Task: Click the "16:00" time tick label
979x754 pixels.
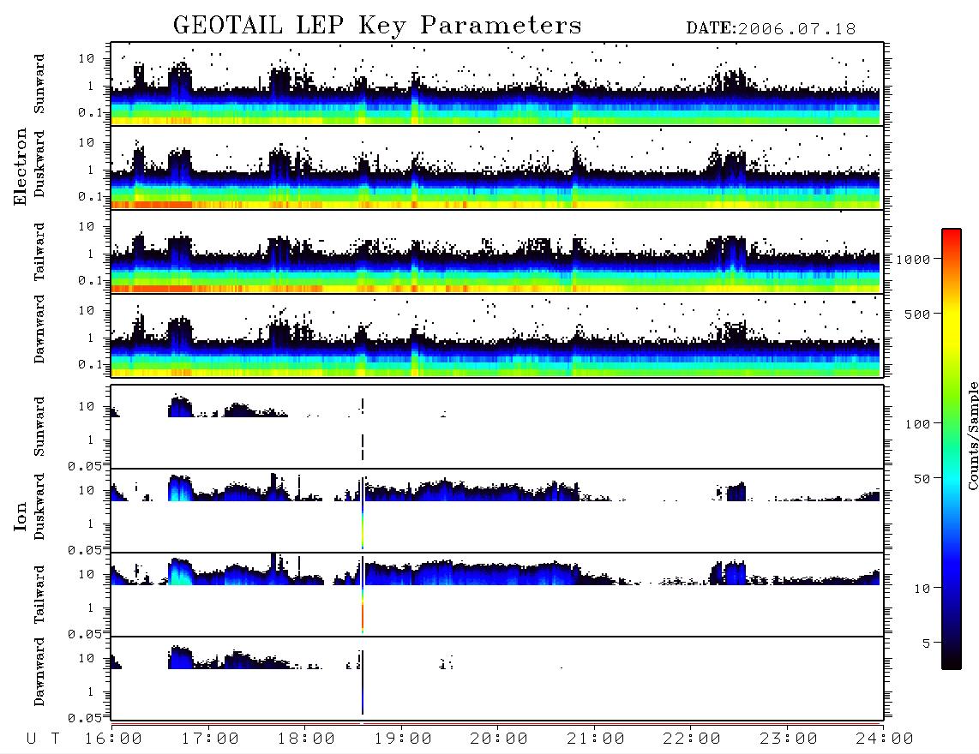Action: tap(114, 739)
